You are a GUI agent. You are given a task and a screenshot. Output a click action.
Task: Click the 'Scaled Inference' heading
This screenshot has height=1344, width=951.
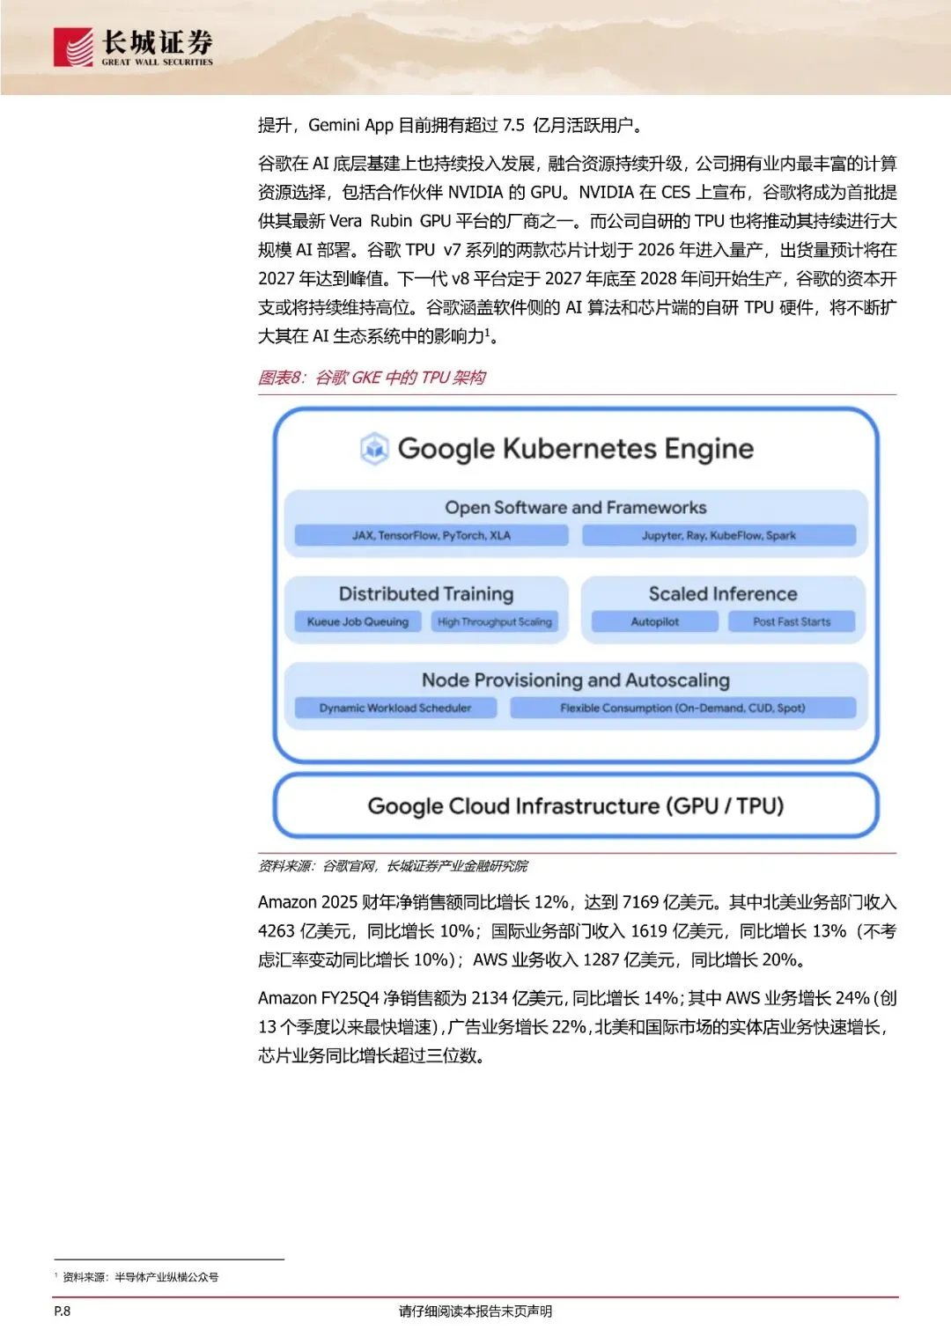[723, 594]
